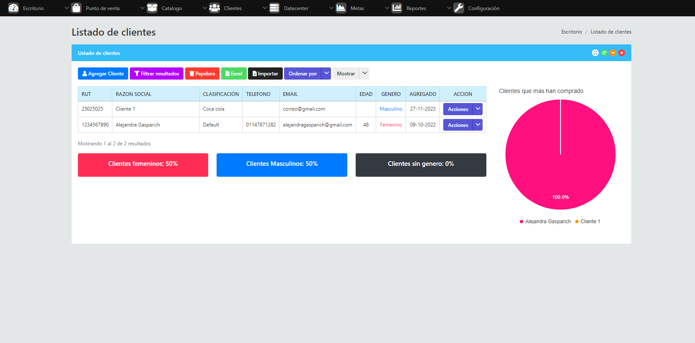Toggle Cliente 1 legend swatch
Screen dimensions: 695x343
coord(577,222)
